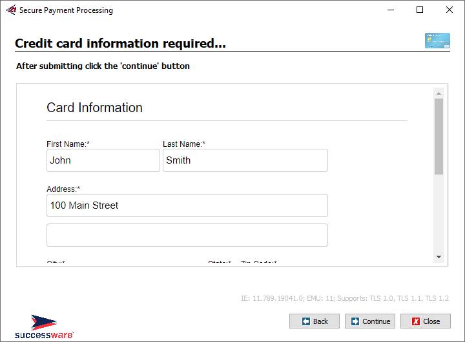
Task: Focus the Last Name field containing Smith
Action: click(x=245, y=160)
